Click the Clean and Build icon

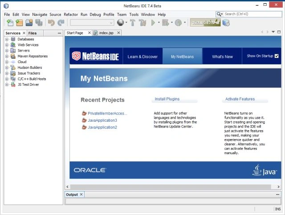[x=142, y=23]
